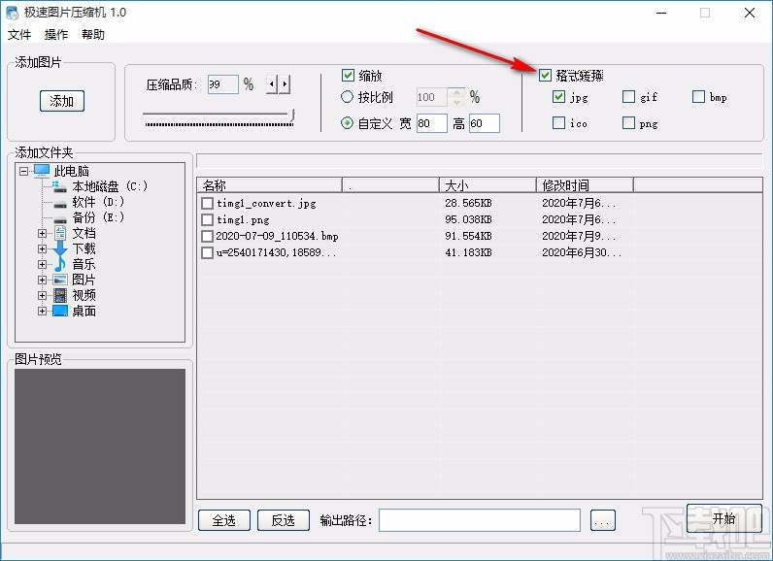
Task: Click the 音乐 music note icon
Action: tap(59, 265)
